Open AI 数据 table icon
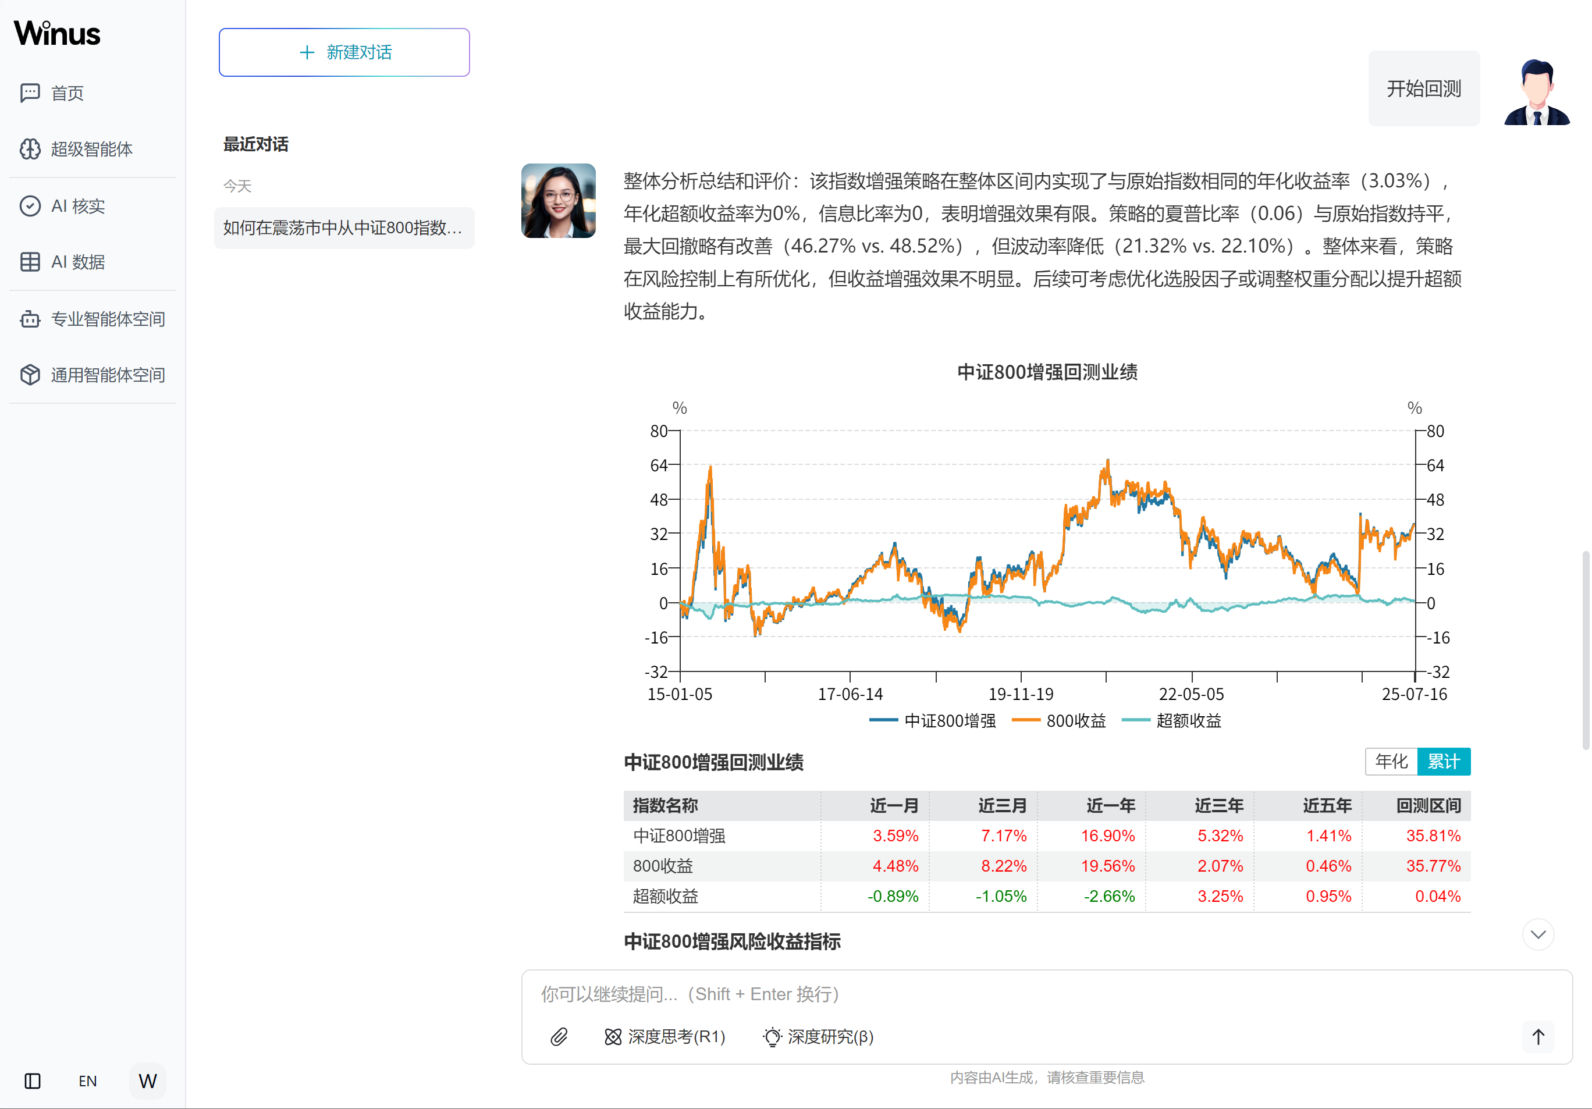1592x1109 pixels. point(30,262)
